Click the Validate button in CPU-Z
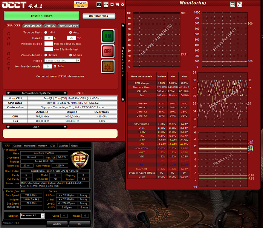Image resolution: width=263 pixels, height=228 pixels. pos(57,224)
